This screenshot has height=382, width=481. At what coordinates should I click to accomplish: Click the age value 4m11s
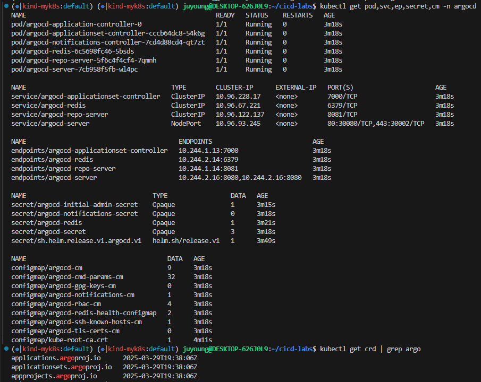click(203, 340)
